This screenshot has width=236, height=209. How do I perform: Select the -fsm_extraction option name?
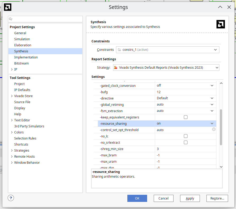click(111, 111)
